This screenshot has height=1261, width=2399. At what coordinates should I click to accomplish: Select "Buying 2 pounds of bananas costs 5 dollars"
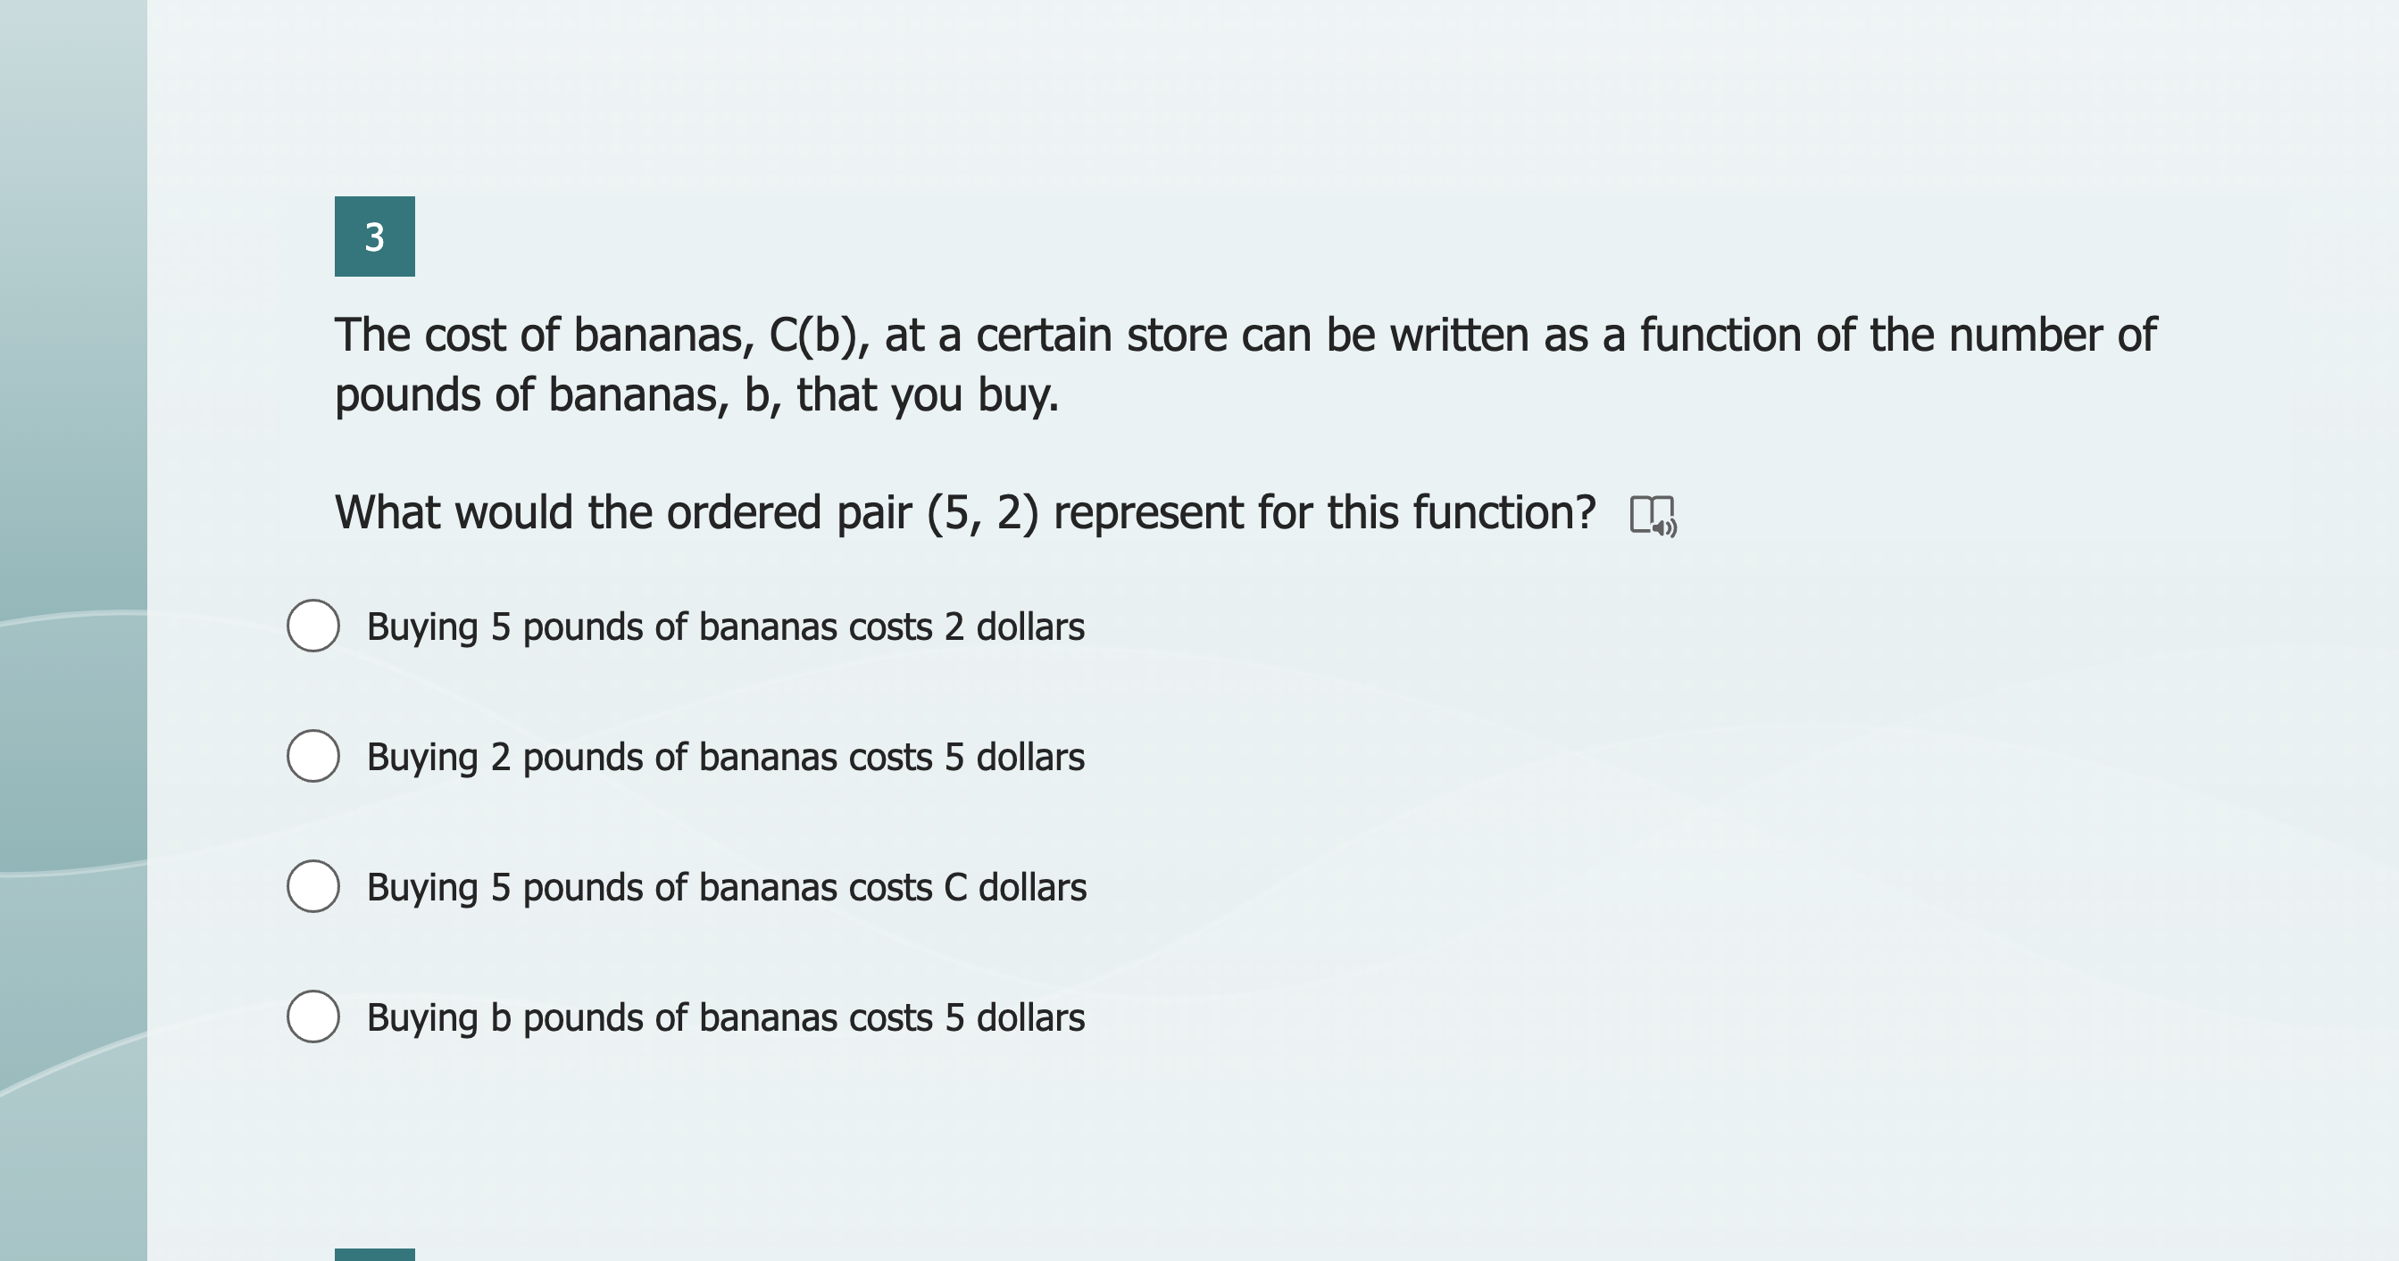point(314,757)
